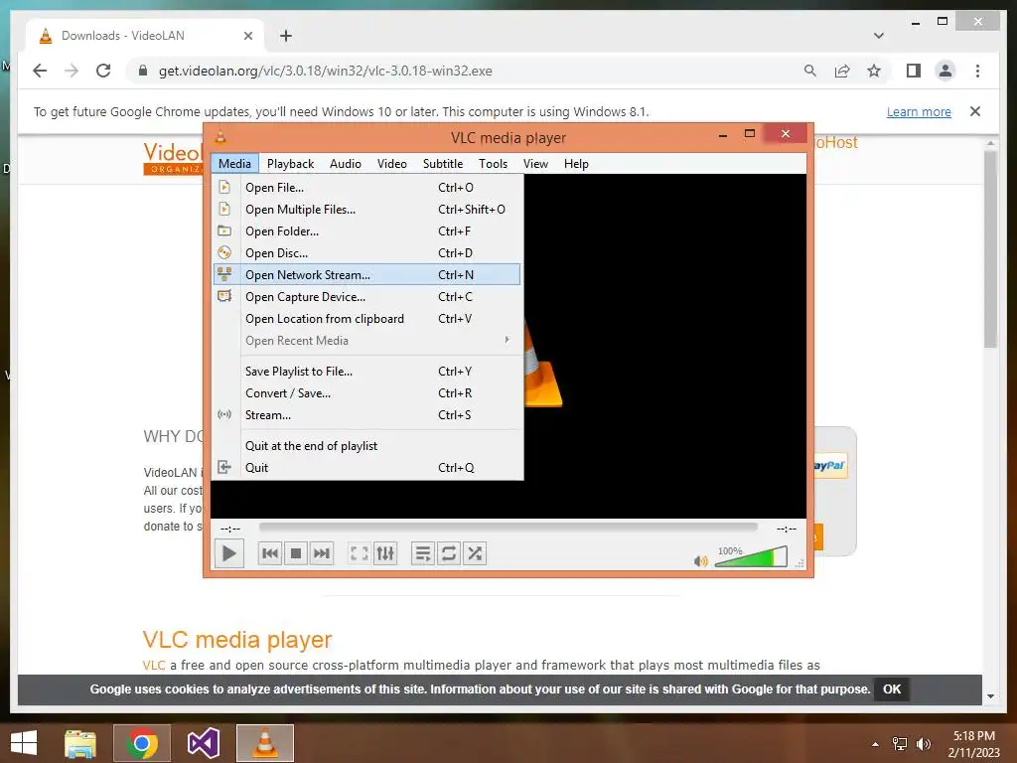Viewport: 1017px width, 763px height.
Task: Open the Audio menu
Action: click(x=345, y=164)
